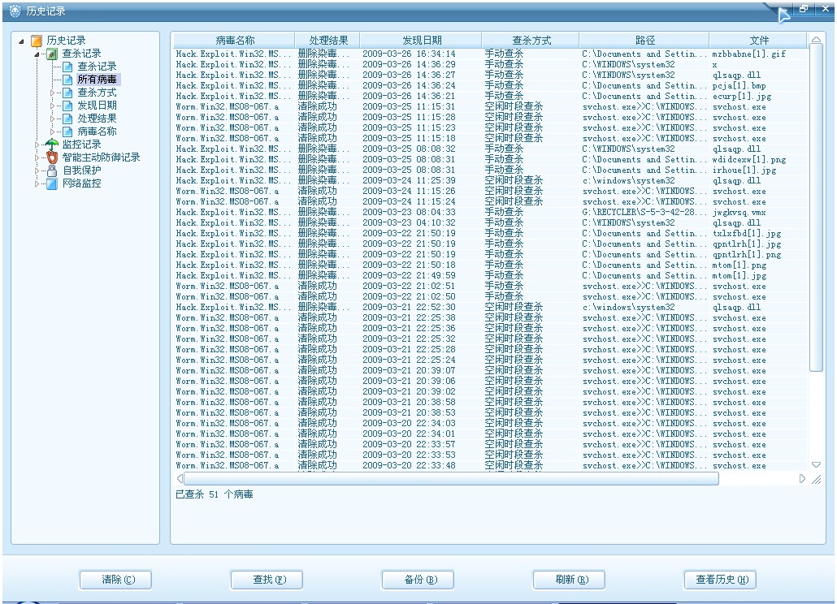Click the 备份(B) button

pyautogui.click(x=418, y=580)
